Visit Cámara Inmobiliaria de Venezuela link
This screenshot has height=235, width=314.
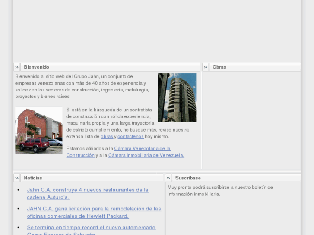click(146, 155)
